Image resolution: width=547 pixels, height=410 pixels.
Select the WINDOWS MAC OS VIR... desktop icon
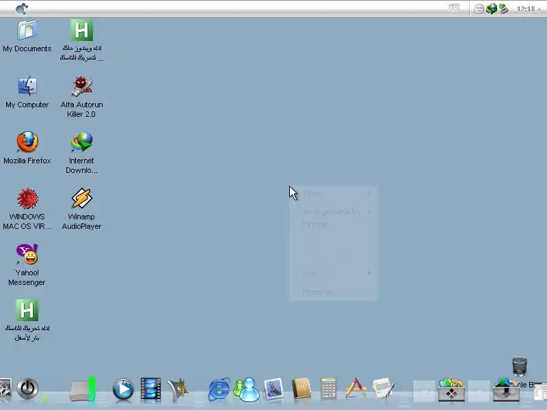point(27,198)
